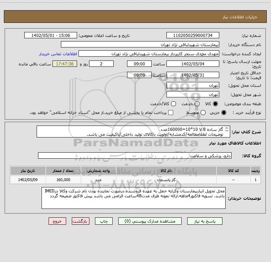Click the 1402/05/09 need date cell

(28, 180)
